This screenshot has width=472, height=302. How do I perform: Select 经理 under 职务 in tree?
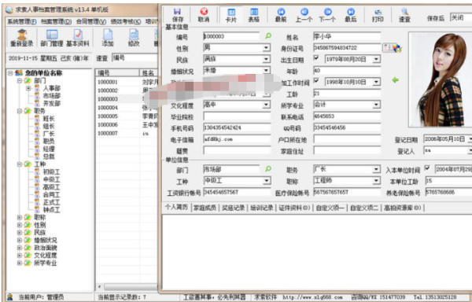point(49,149)
